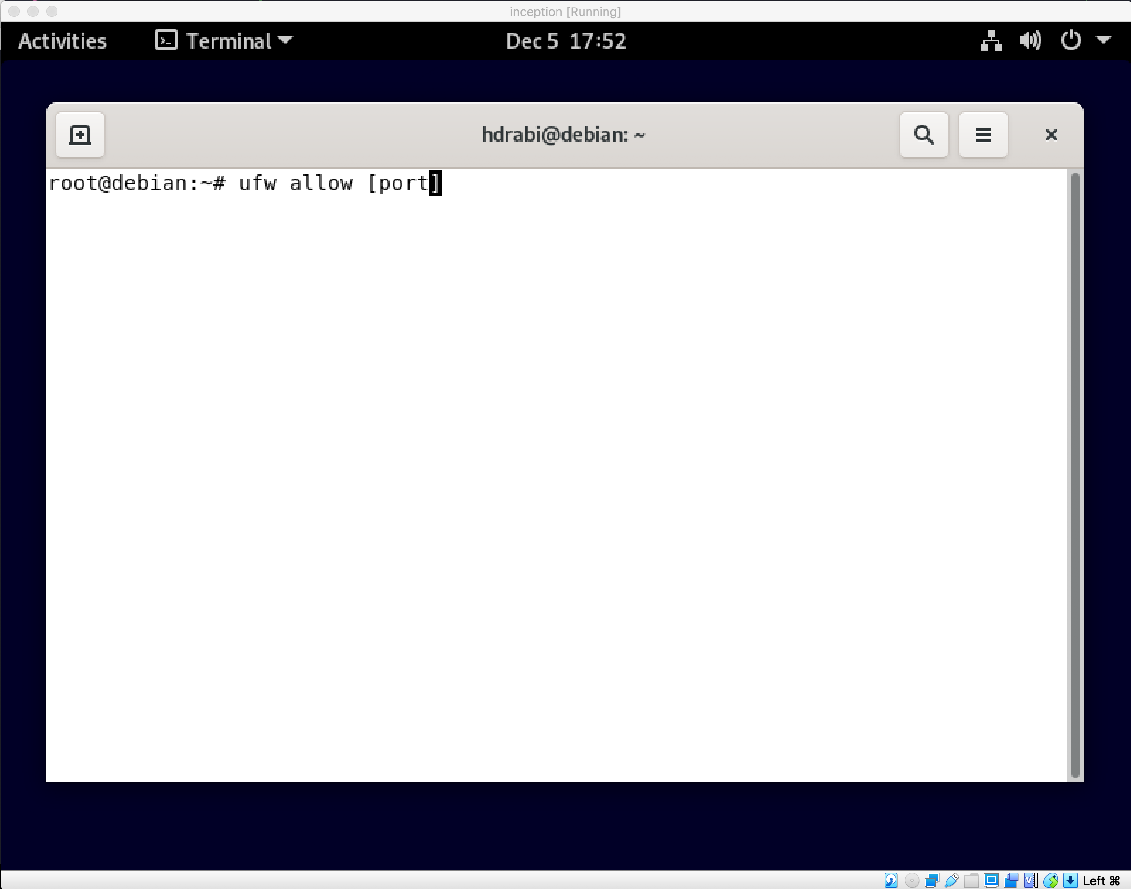Click the VirtualBox USB devices icon
The height and width of the screenshot is (889, 1131).
coord(951,880)
